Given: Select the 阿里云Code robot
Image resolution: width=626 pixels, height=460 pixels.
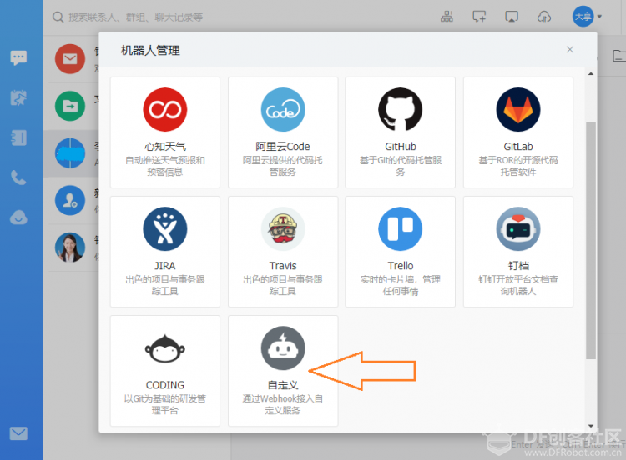Looking at the screenshot, I should coord(283,132).
